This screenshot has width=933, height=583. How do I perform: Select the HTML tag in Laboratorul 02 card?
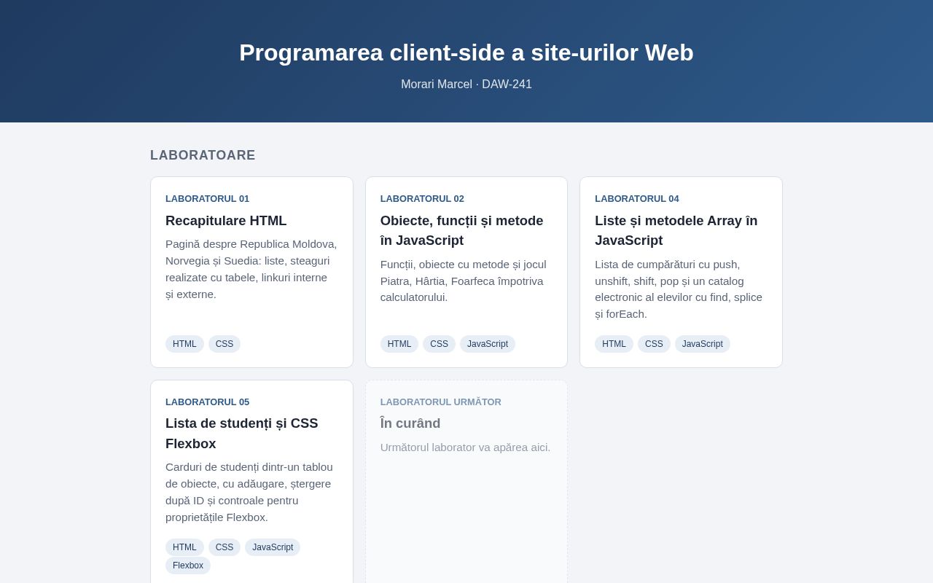tap(399, 344)
